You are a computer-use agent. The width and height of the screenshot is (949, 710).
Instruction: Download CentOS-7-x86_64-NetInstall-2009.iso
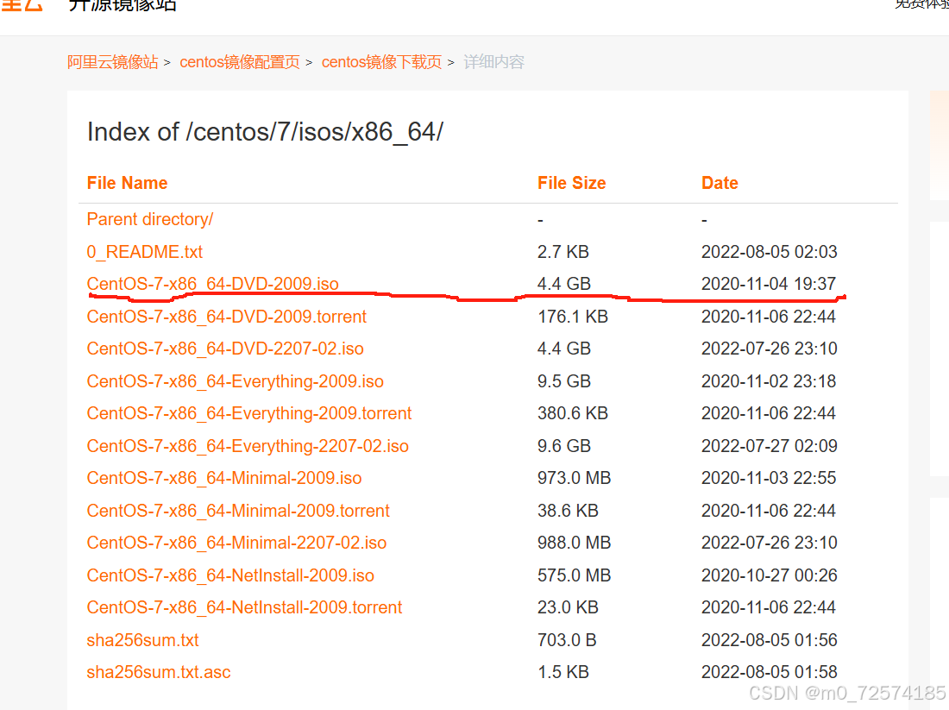point(230,575)
